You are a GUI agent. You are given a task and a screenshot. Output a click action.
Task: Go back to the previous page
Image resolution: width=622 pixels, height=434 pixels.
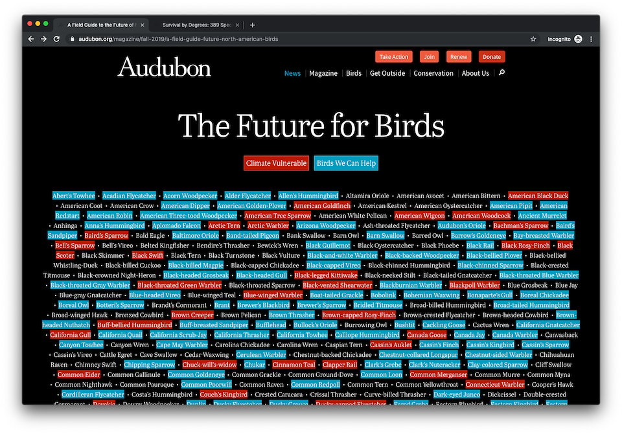pos(31,39)
